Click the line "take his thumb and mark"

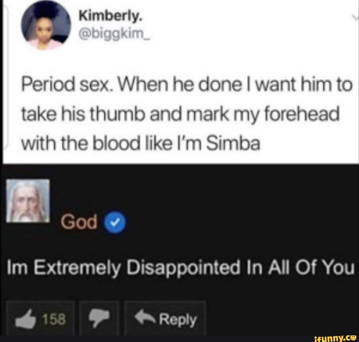point(180,114)
